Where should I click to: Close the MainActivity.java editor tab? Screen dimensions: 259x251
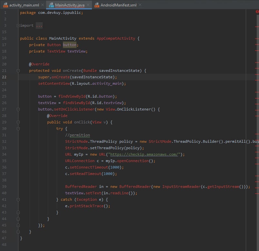point(88,5)
